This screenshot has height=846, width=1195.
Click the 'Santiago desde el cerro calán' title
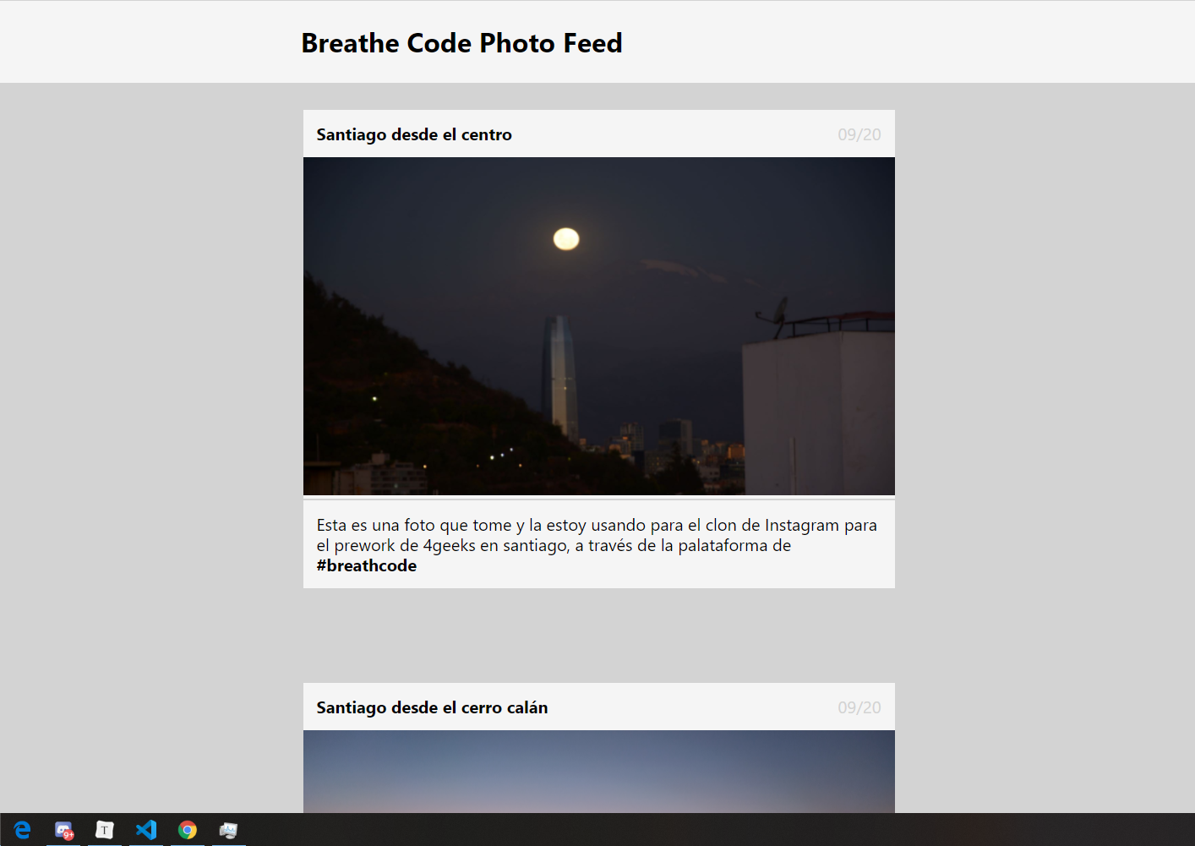pyautogui.click(x=432, y=707)
